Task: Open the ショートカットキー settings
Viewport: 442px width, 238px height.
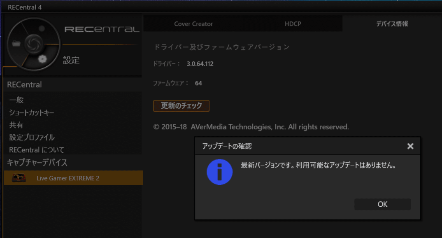Action: (x=32, y=112)
